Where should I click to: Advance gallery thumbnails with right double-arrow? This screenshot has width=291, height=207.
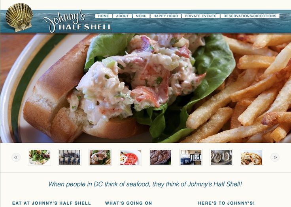275,157
